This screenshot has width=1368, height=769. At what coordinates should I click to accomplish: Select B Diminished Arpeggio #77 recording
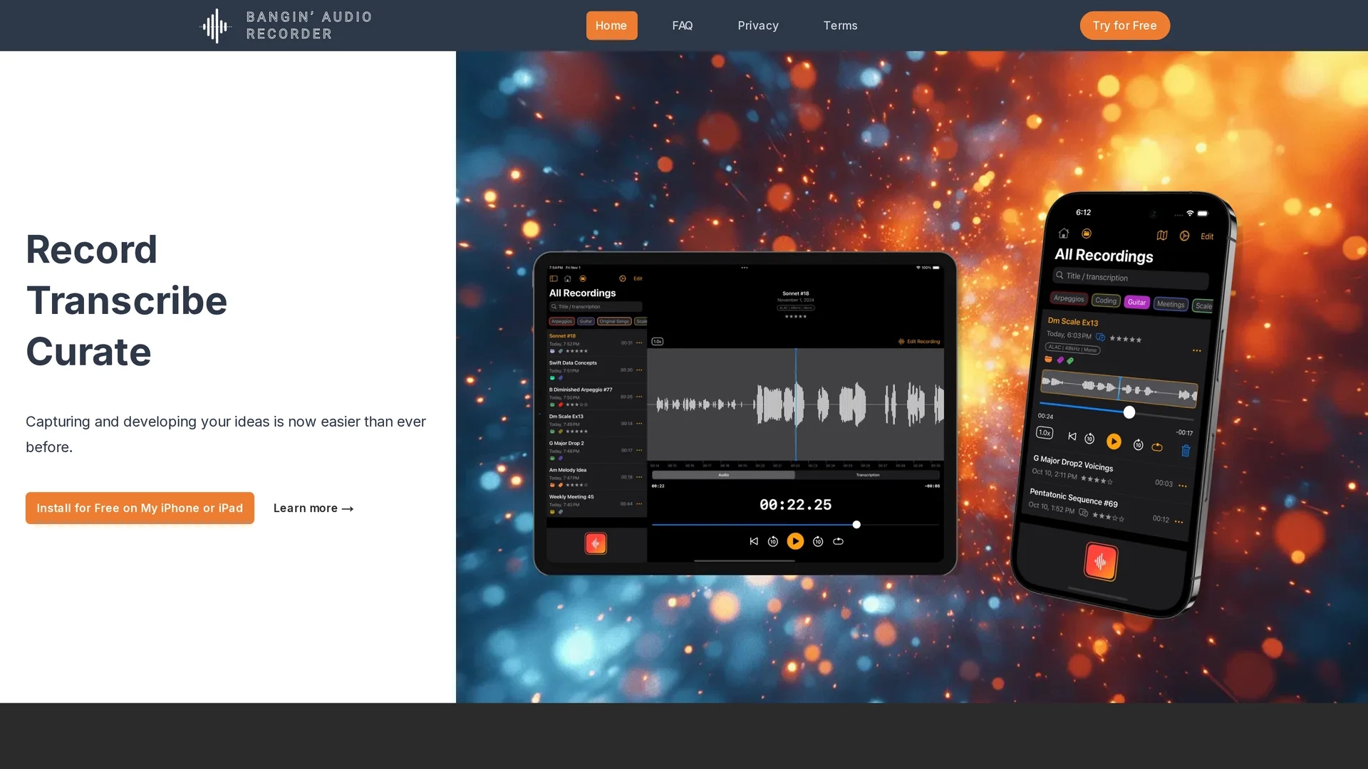click(596, 397)
